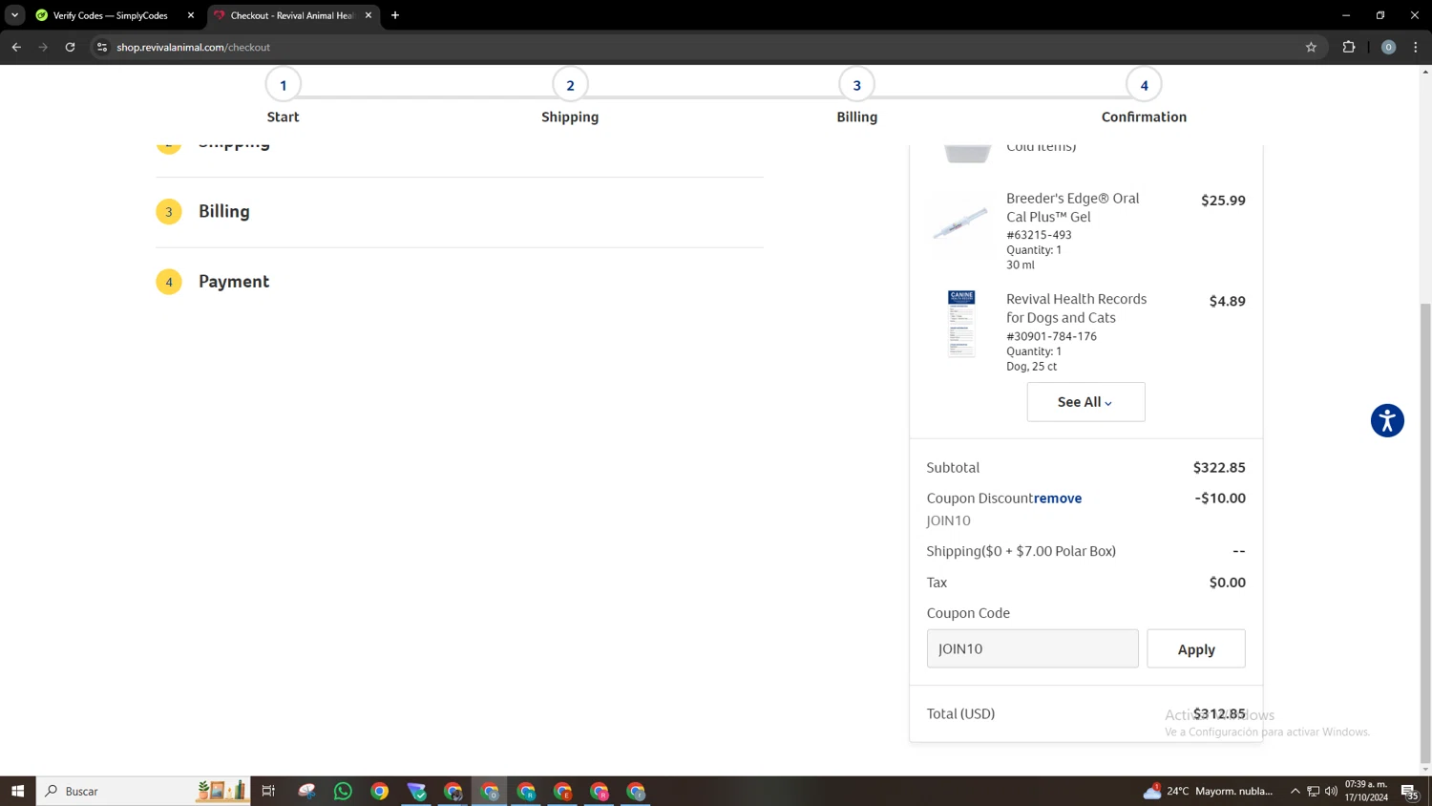Screen dimensions: 1432x806
Task: Remove the JOIN10 coupon discount
Action: pyautogui.click(x=1058, y=498)
